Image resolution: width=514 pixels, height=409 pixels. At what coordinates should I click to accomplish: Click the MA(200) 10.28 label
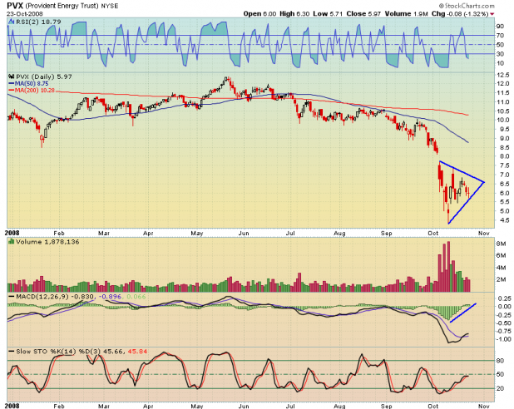35,90
